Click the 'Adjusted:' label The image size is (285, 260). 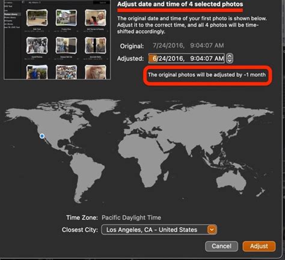(130, 58)
